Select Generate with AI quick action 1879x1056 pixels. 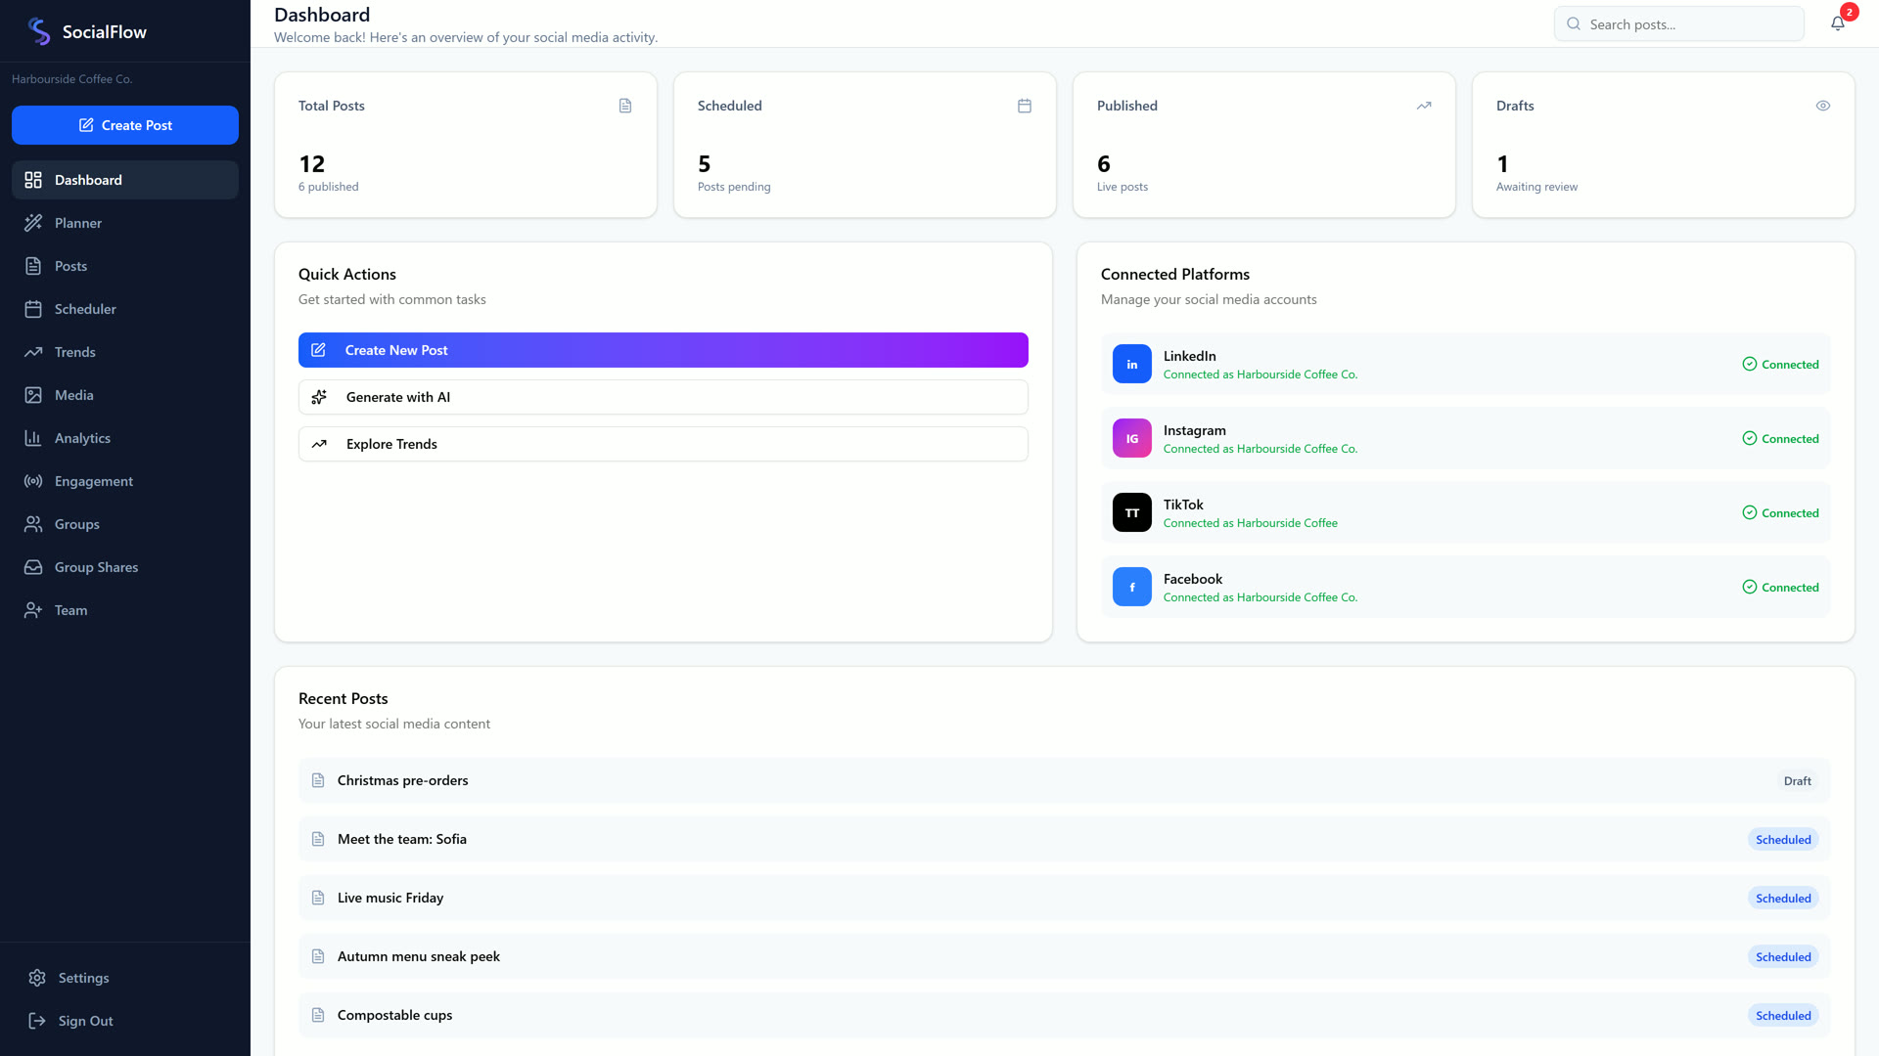[664, 397]
